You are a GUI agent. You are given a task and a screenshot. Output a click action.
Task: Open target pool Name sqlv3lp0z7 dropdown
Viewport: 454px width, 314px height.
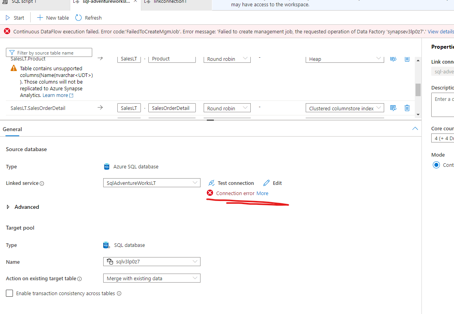click(152, 261)
